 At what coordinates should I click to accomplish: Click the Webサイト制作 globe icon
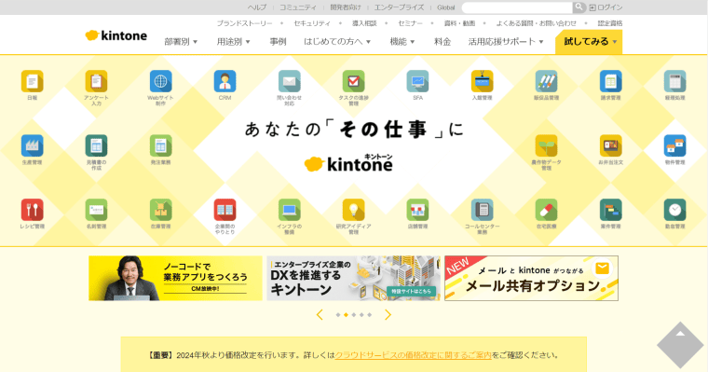pos(161,81)
